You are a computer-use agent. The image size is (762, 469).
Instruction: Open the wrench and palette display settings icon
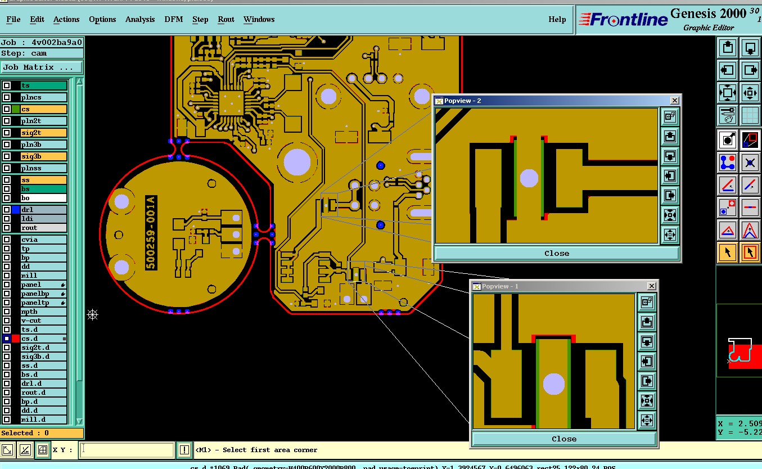[x=728, y=115]
